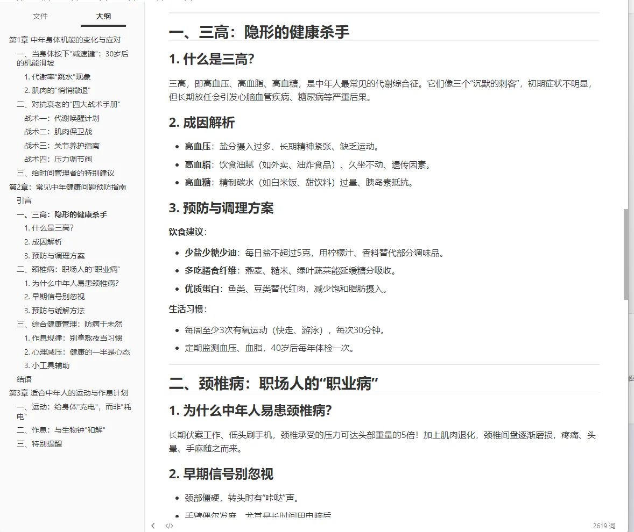Open outline item 1. 为什么中年人易患颈椎病?
The width and height of the screenshot is (634, 532).
tap(72, 283)
